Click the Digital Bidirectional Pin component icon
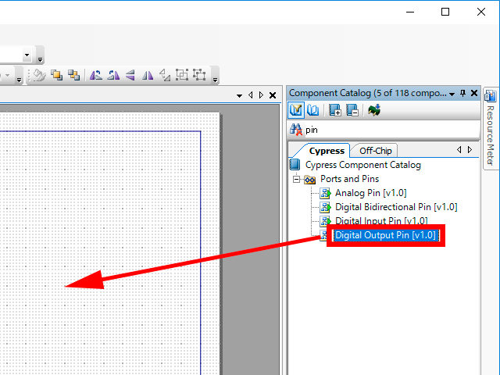This screenshot has height=375, width=500. point(325,207)
